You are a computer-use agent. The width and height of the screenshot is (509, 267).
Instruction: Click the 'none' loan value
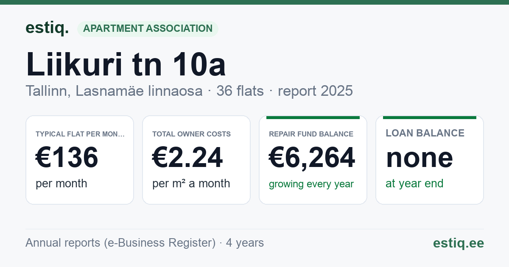(420, 158)
